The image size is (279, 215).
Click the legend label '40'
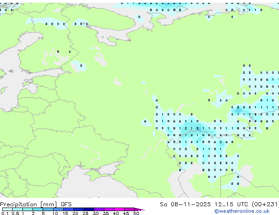pyautogui.click(x=116, y=213)
